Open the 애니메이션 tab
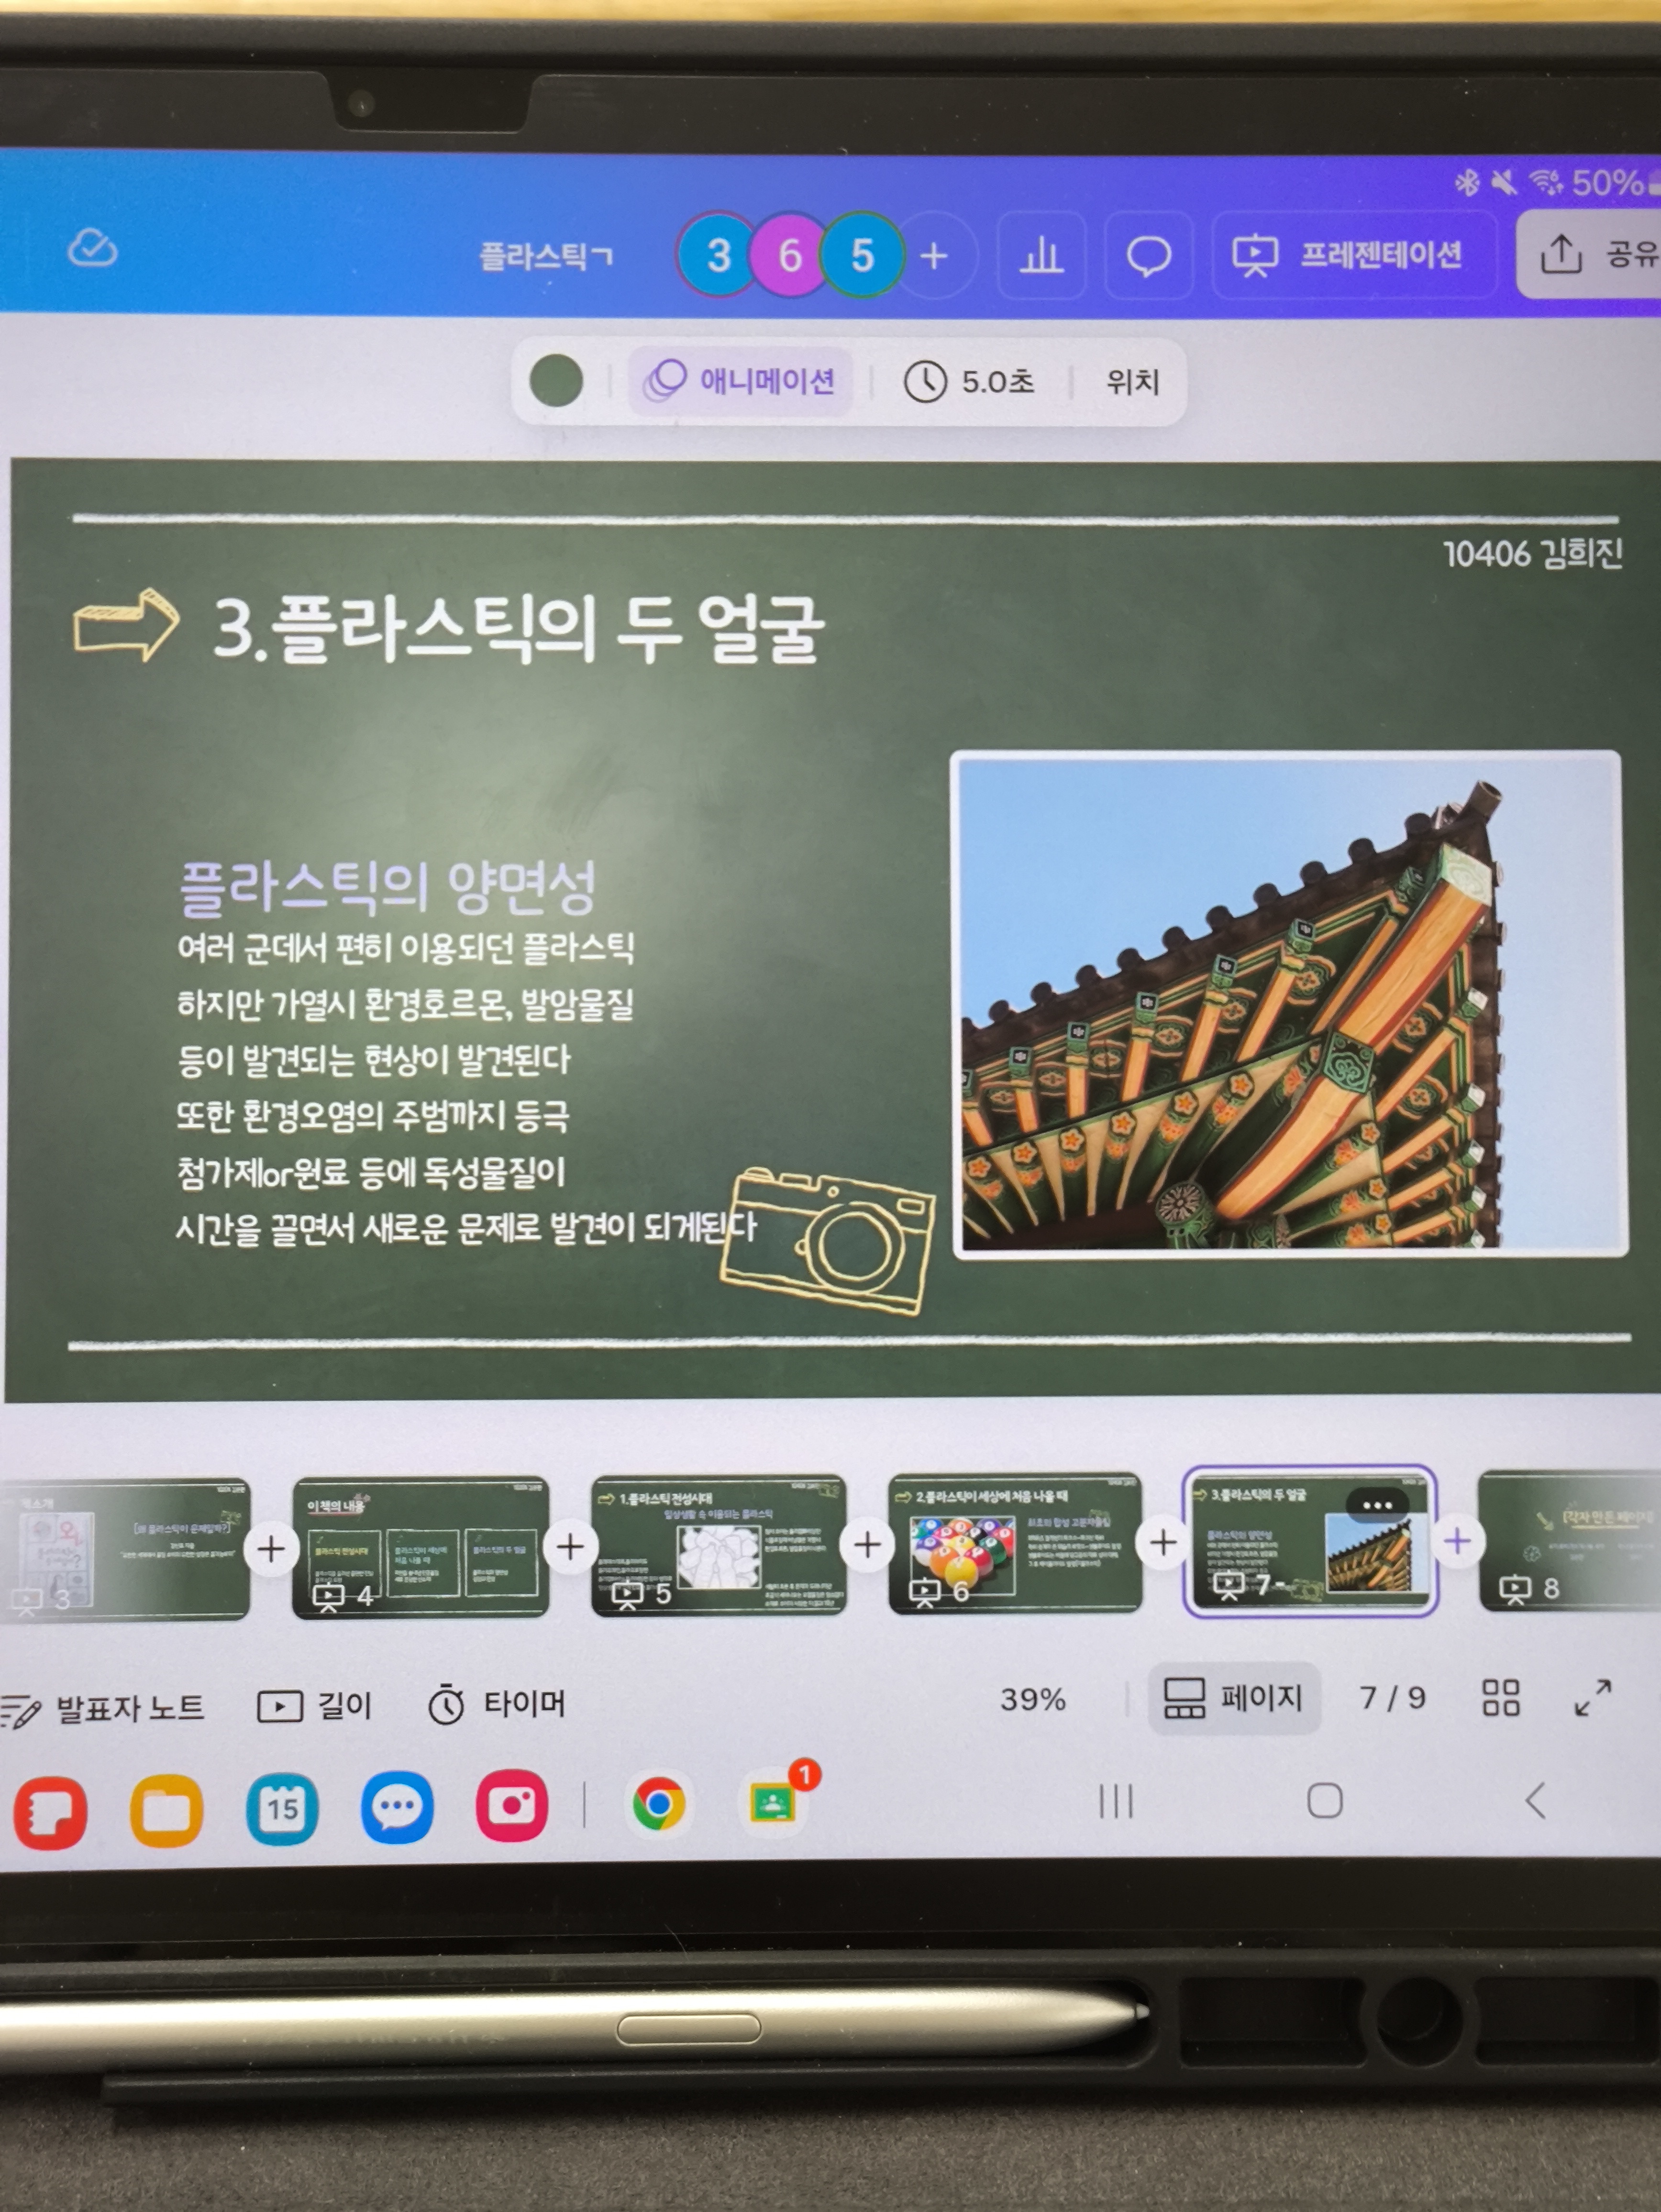Screen dimensions: 1661x2212 point(741,381)
